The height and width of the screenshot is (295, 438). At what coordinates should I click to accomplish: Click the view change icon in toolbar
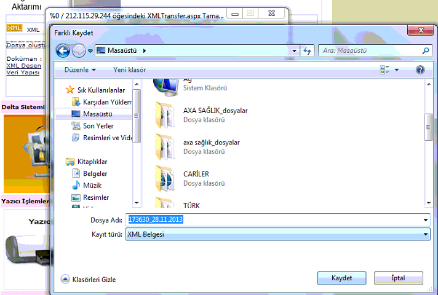384,70
